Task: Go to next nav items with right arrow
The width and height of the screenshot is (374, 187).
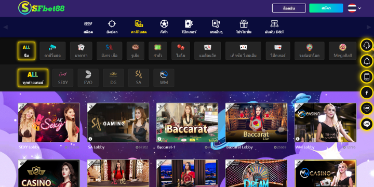Action: tap(368, 27)
